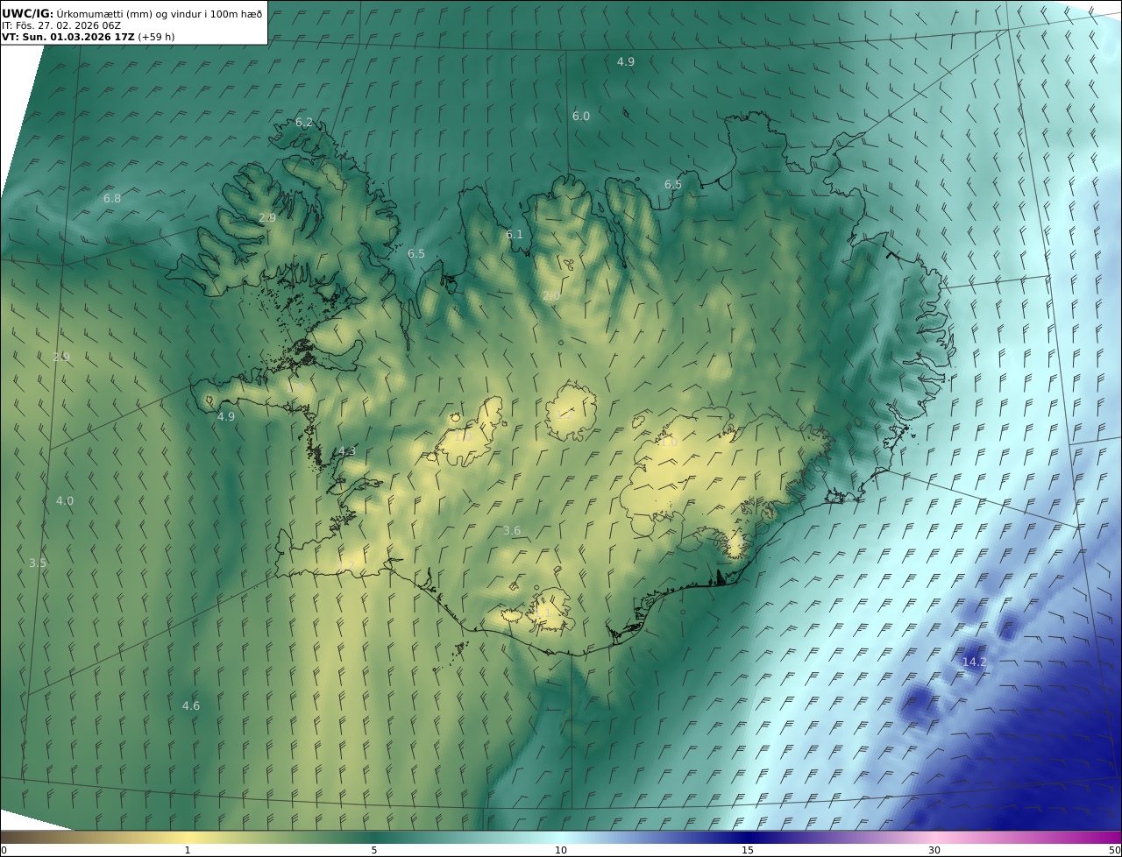This screenshot has height=857, width=1122.
Task: Click the '10' label on the color scale
Action: pos(561,850)
